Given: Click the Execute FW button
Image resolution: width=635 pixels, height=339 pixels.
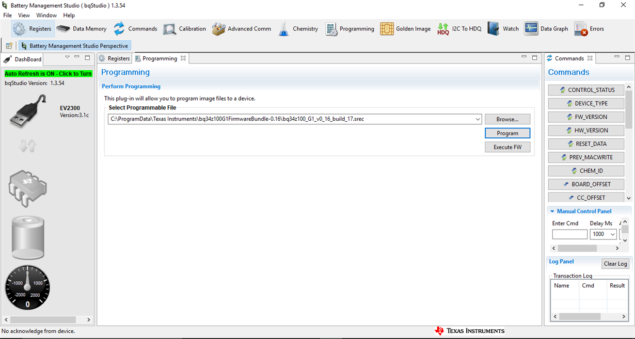Looking at the screenshot, I should 507,147.
